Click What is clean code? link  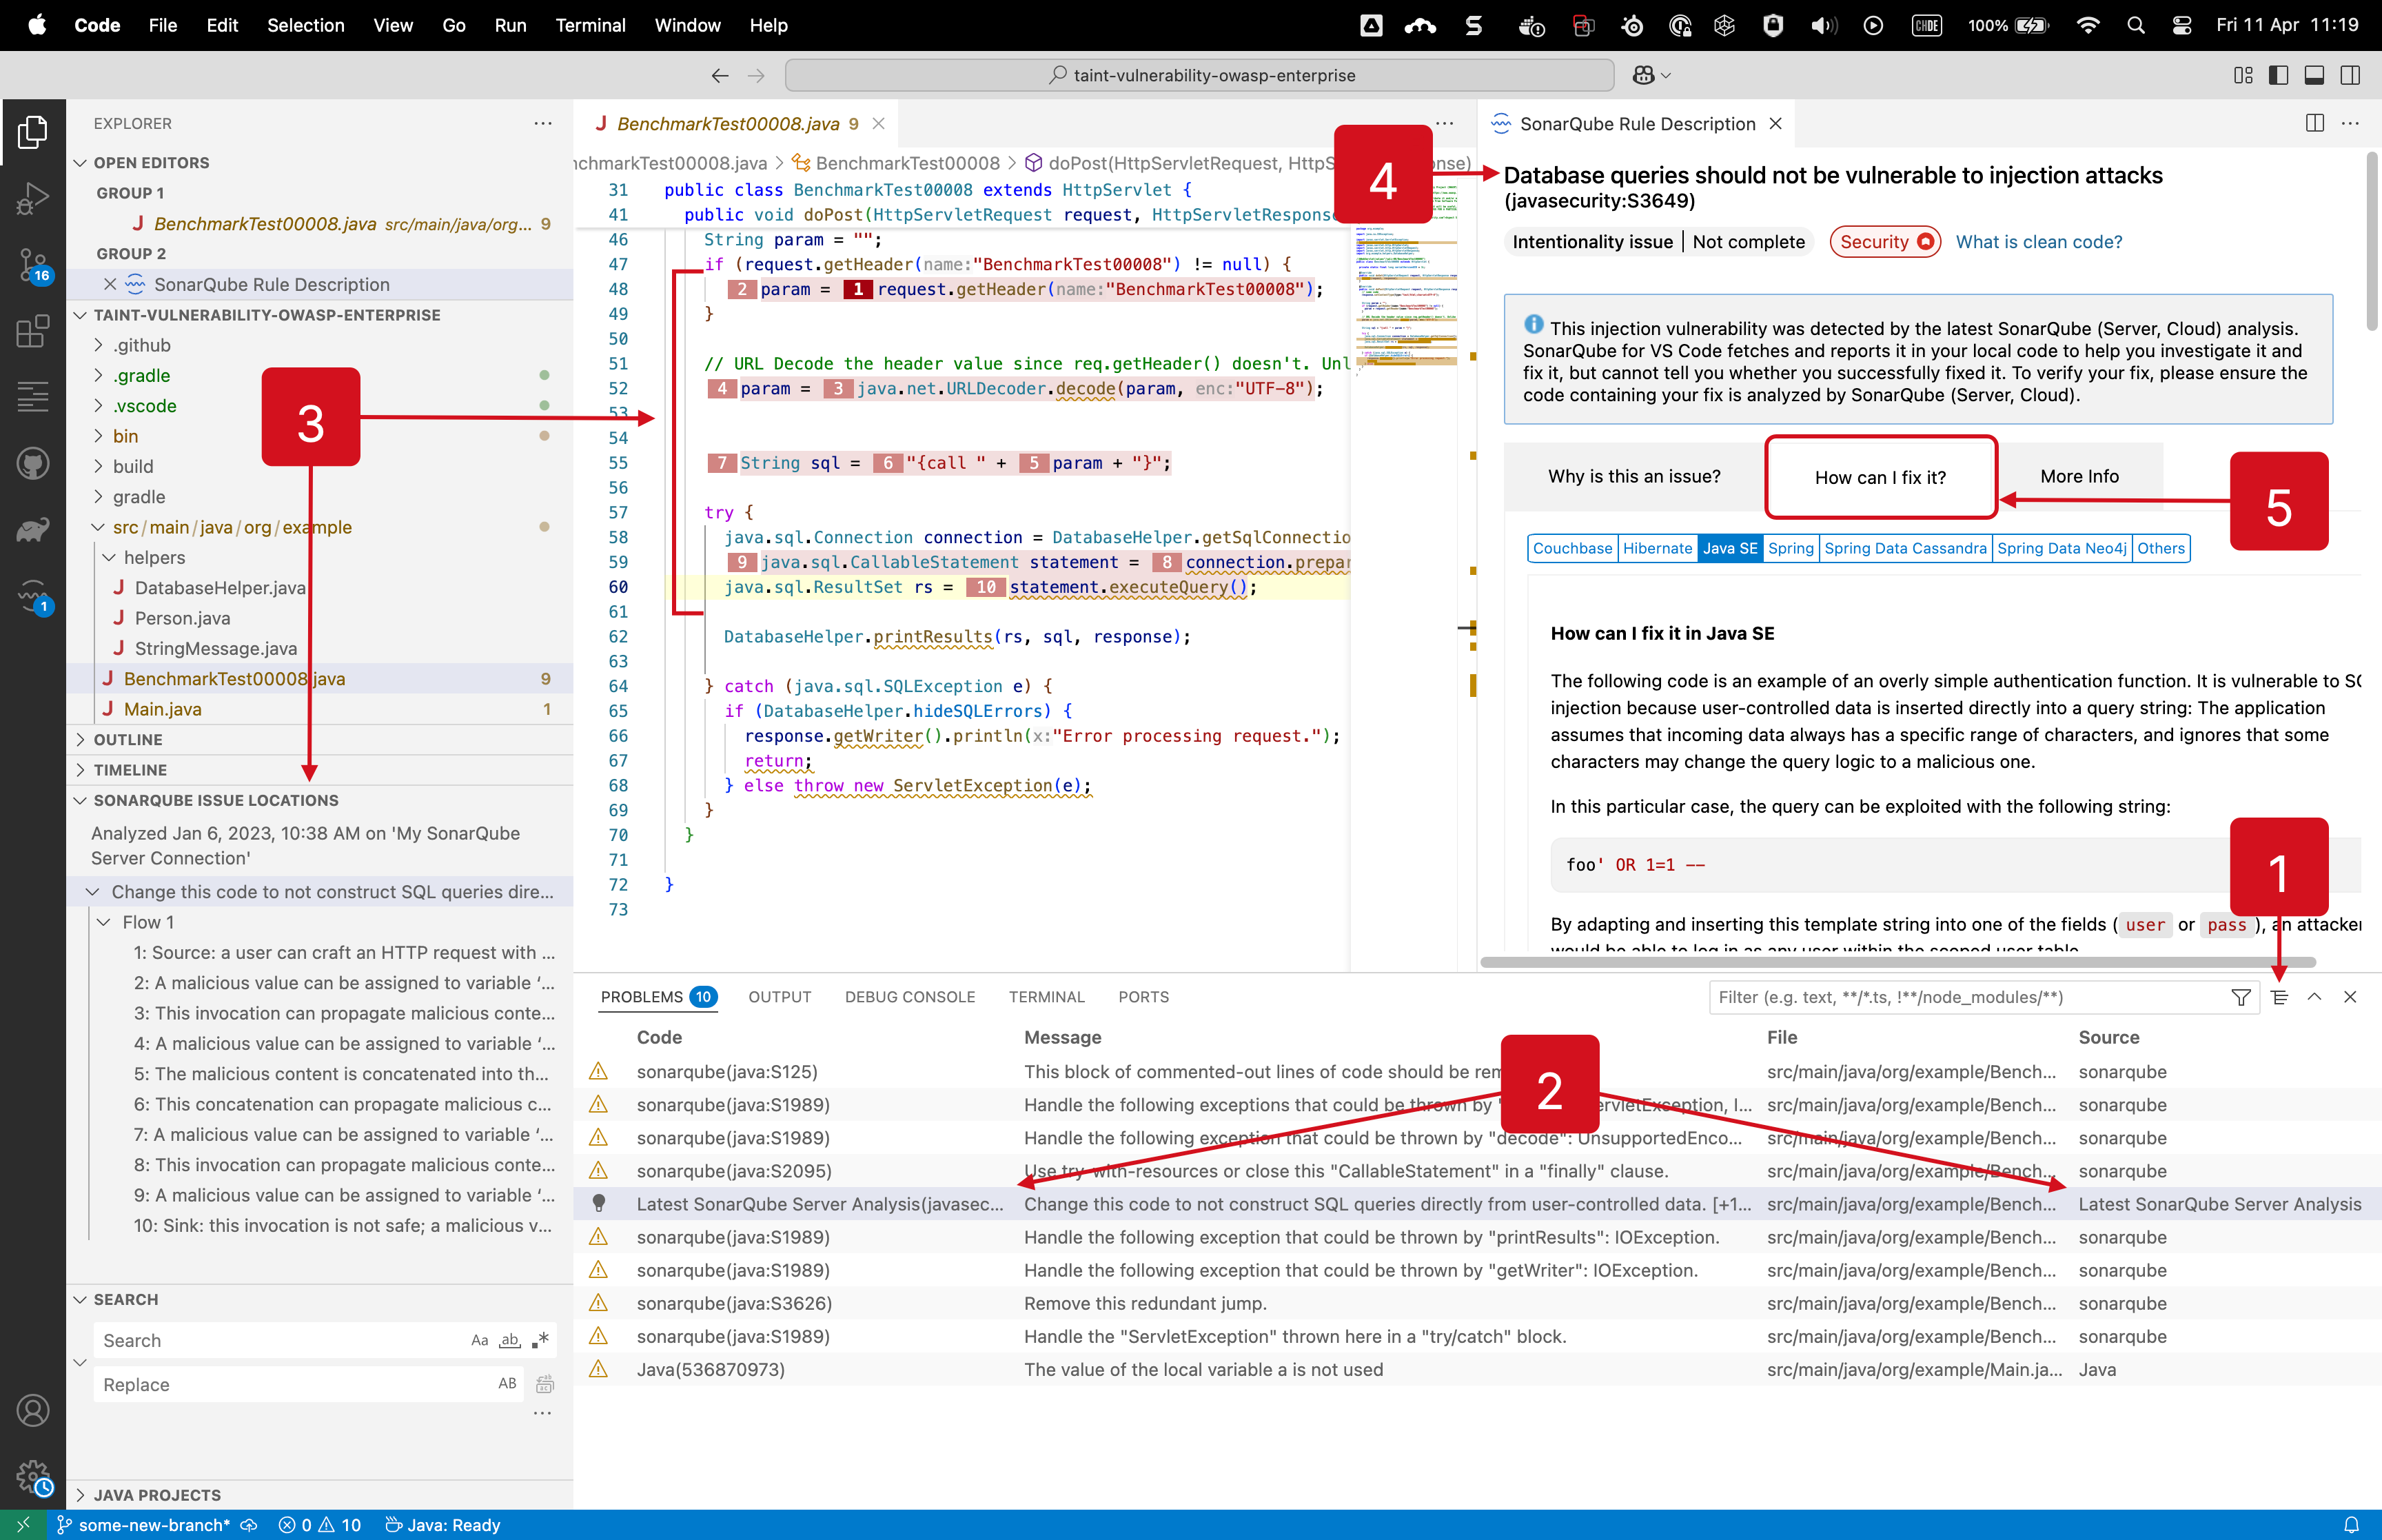point(2038,242)
